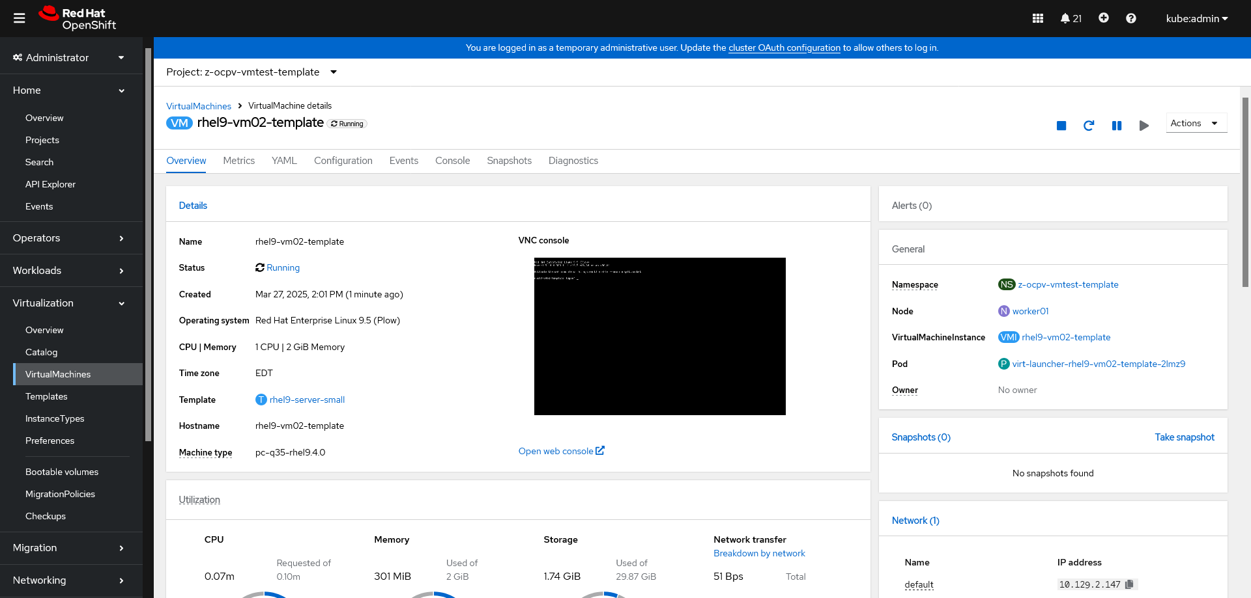Image resolution: width=1251 pixels, height=598 pixels.
Task: Open the application launcher grid
Action: tap(1038, 18)
